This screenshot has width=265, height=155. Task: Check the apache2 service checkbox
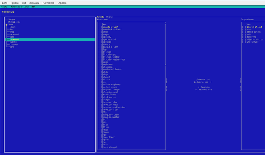(100, 37)
